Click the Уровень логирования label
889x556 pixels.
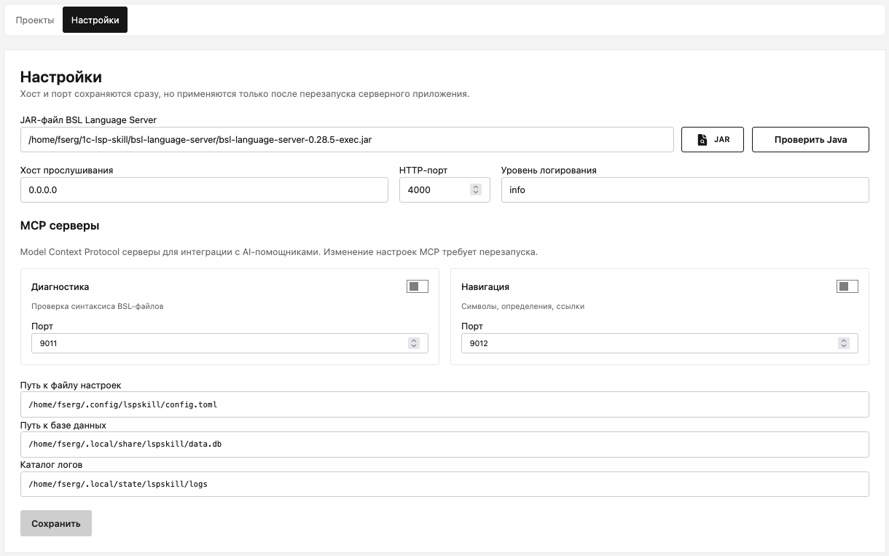[549, 171]
